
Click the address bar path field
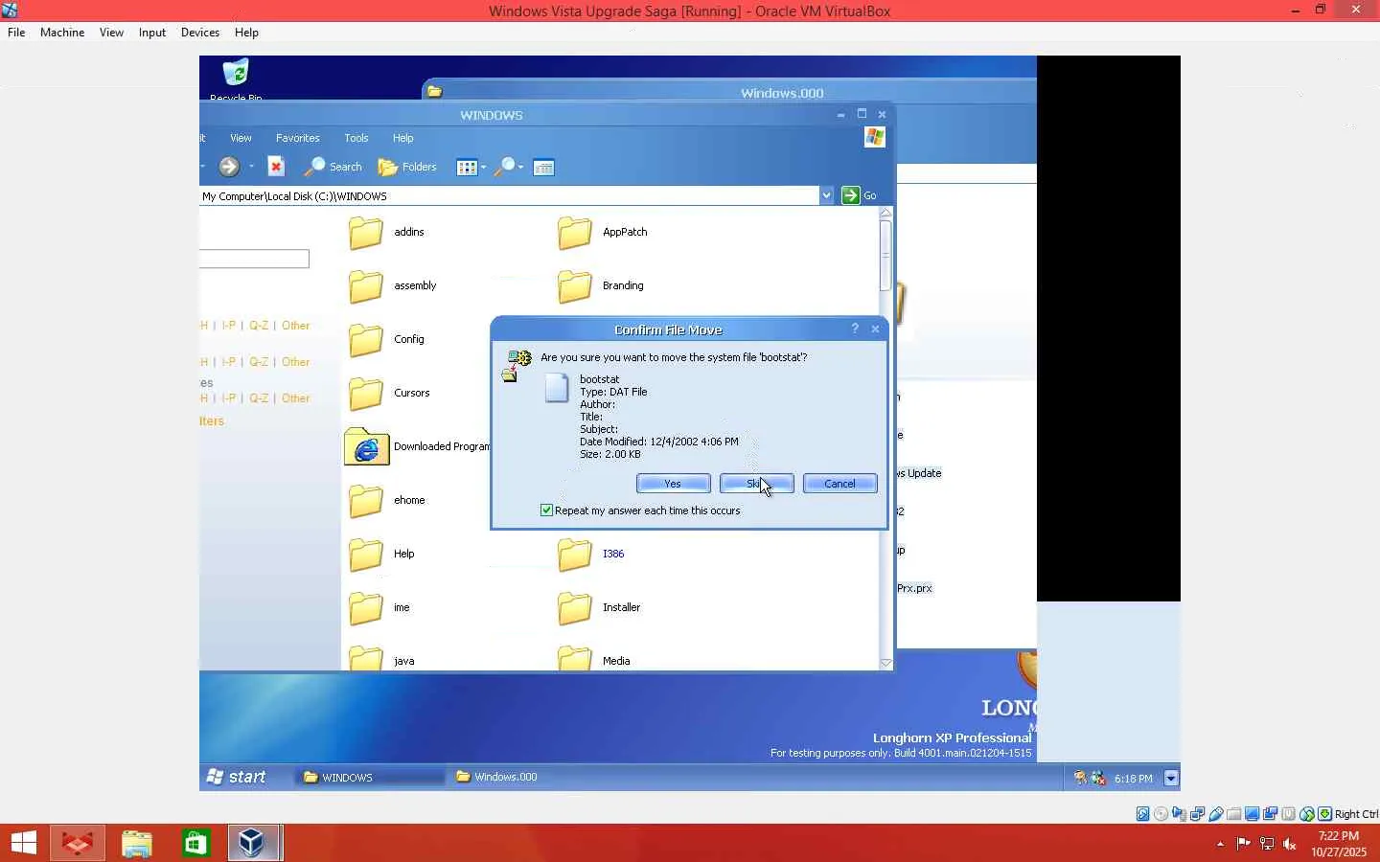click(509, 195)
